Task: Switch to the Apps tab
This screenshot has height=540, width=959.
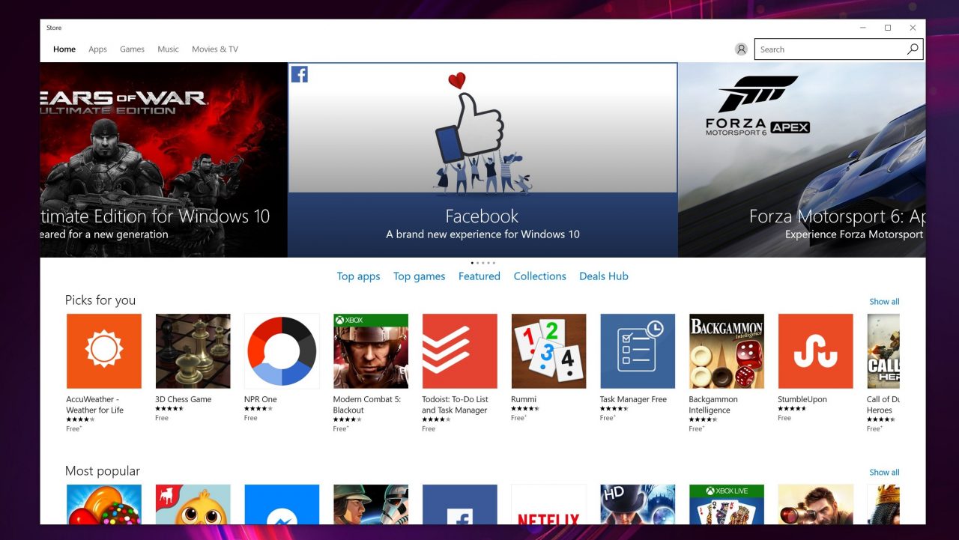Action: 97,49
